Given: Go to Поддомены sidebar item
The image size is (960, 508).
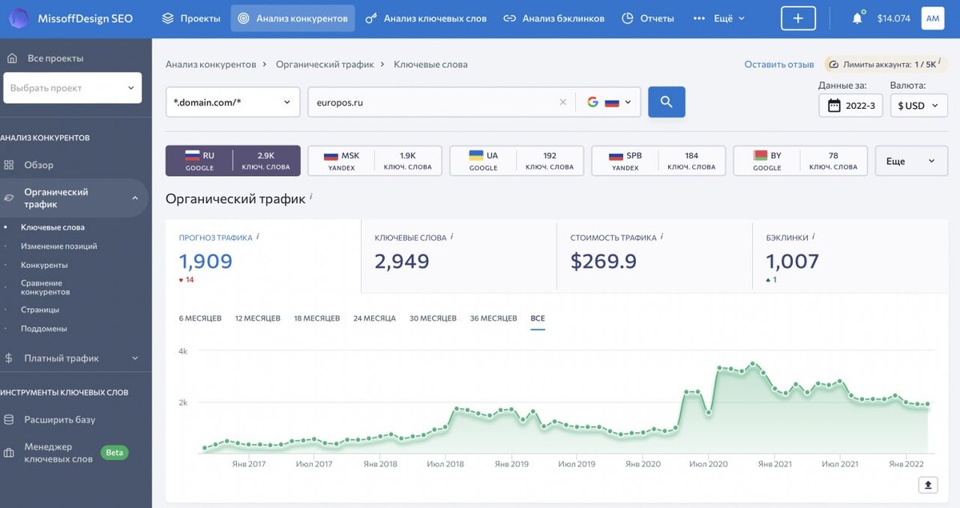Looking at the screenshot, I should [x=44, y=329].
